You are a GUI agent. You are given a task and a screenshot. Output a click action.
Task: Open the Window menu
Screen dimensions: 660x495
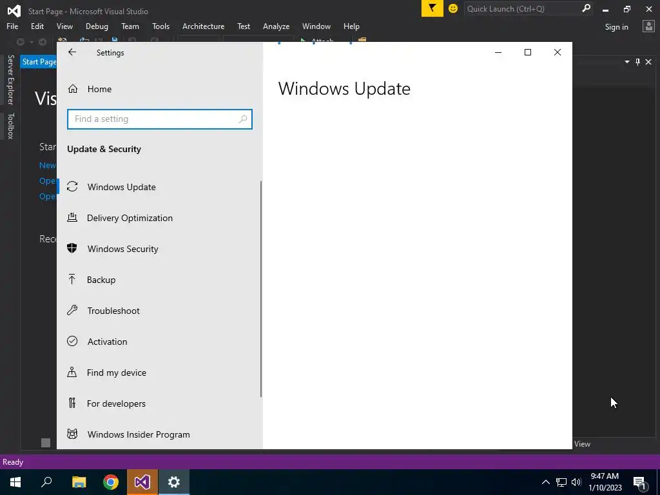[x=316, y=26]
